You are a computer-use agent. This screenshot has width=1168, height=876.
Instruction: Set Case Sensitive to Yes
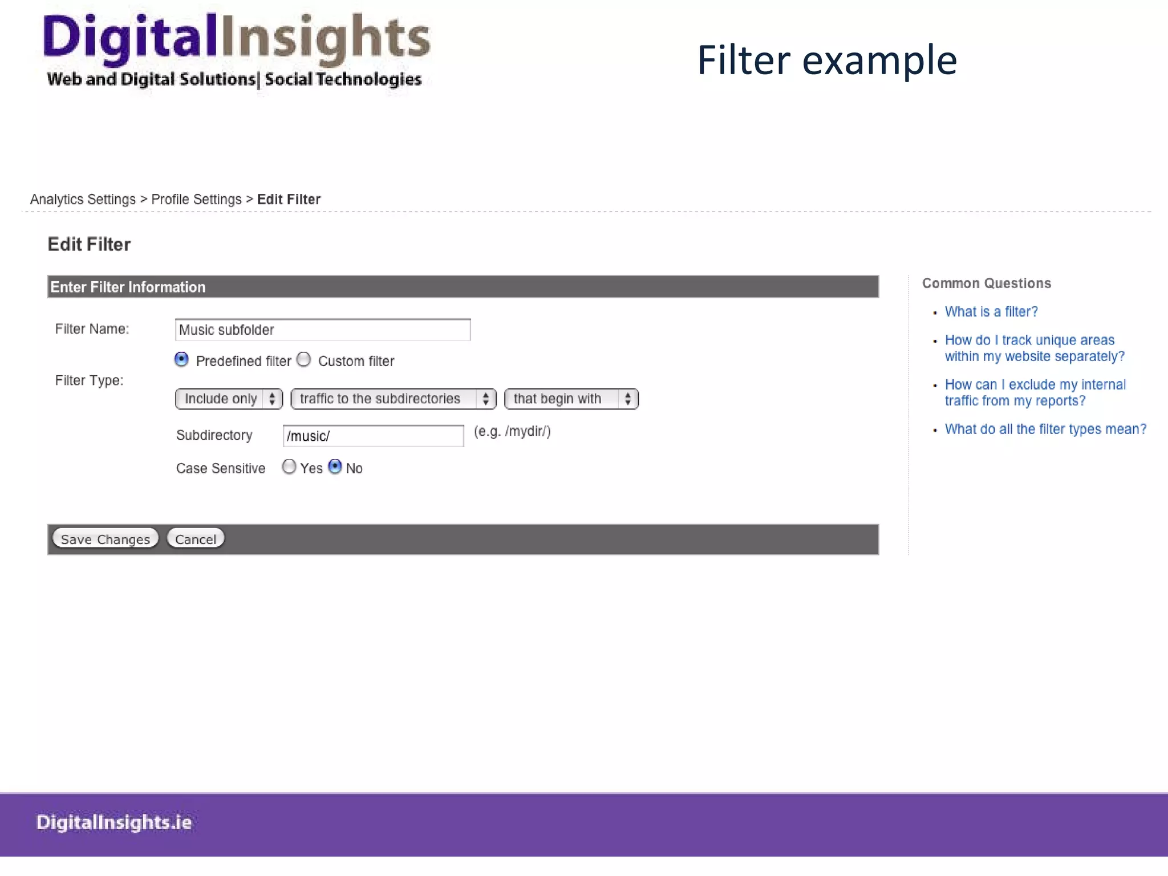coord(289,467)
